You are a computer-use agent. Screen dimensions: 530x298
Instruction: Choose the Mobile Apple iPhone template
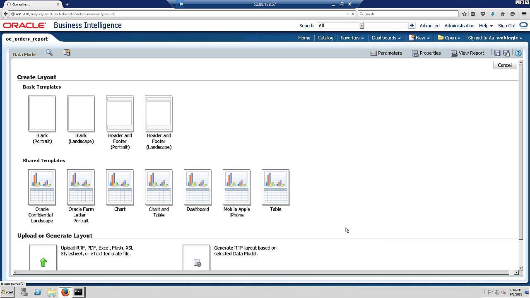tap(236, 187)
